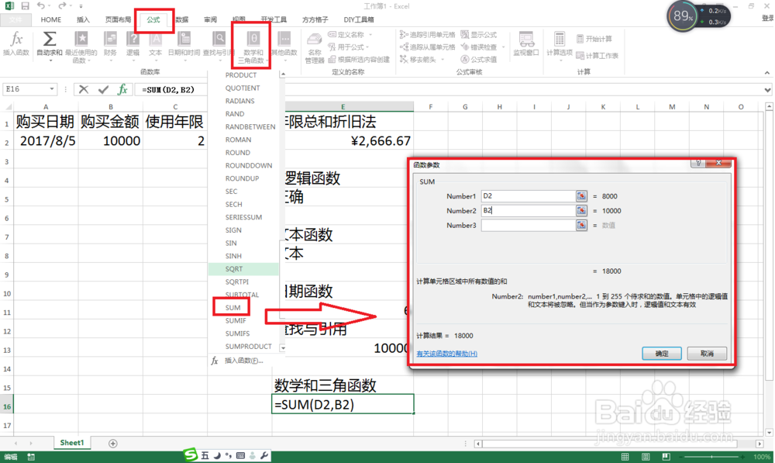
Task: Open the HOME ribbon tab
Action: click(51, 20)
